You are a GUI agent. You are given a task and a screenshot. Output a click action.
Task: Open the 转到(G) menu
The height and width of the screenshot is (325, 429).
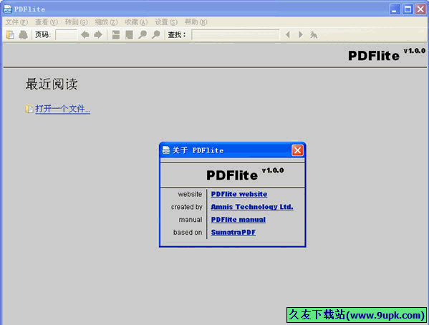77,22
